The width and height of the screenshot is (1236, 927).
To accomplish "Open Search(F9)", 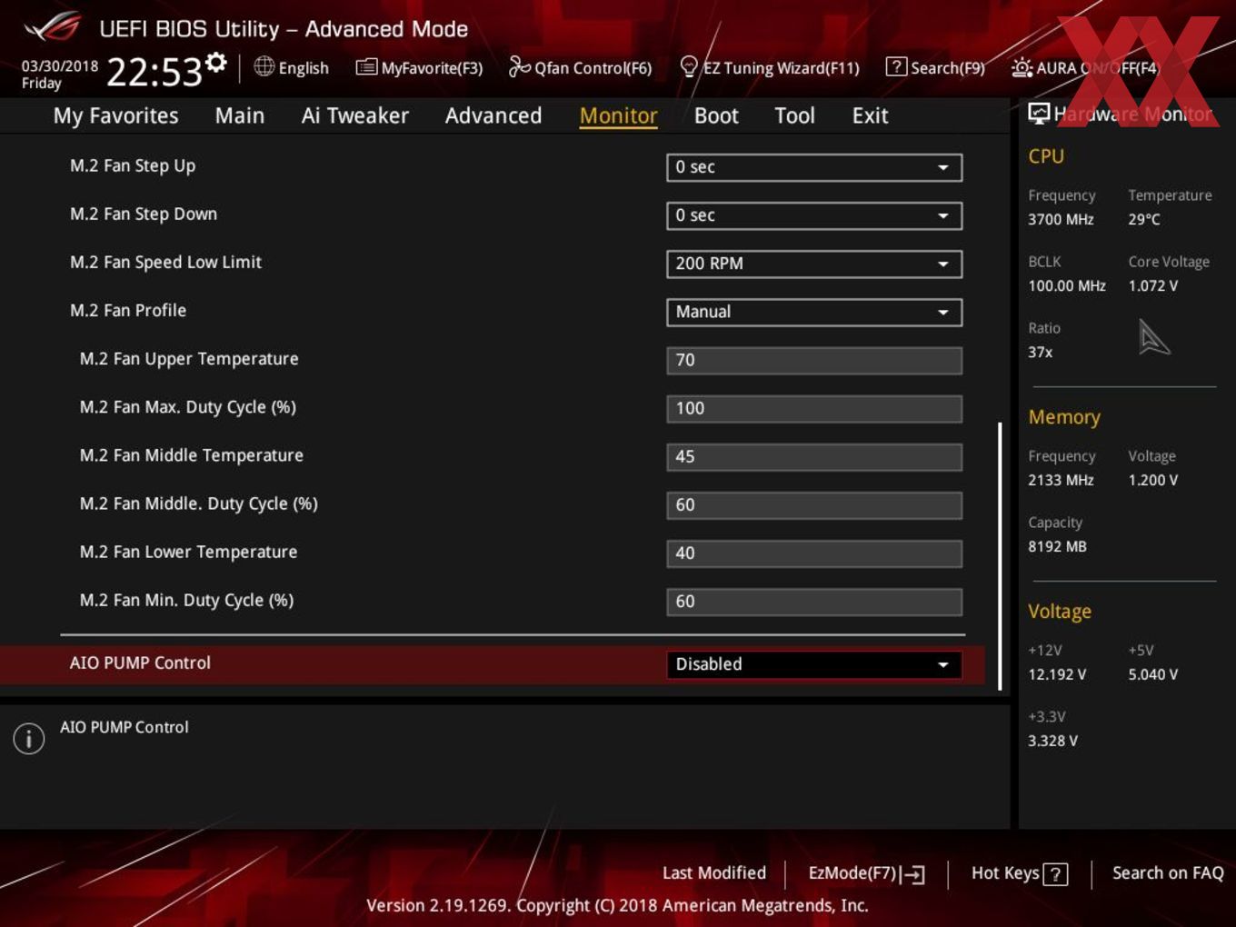I will [x=935, y=68].
